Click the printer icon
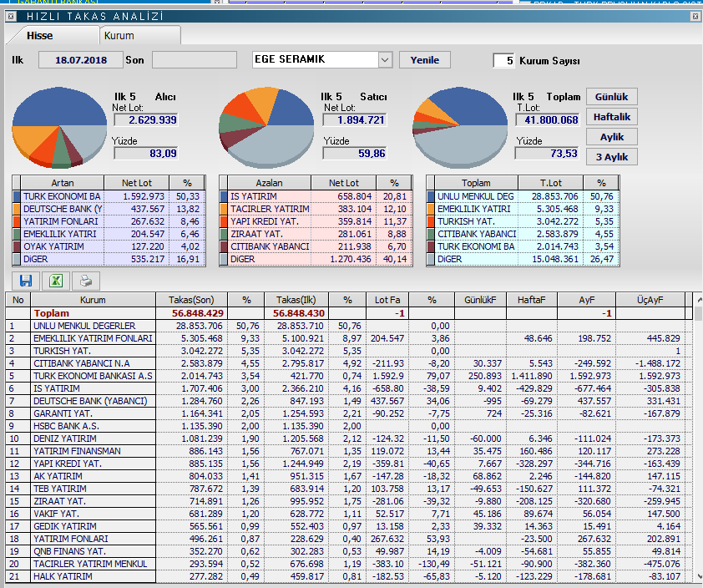Viewport: 703px width, 588px height. [86, 281]
